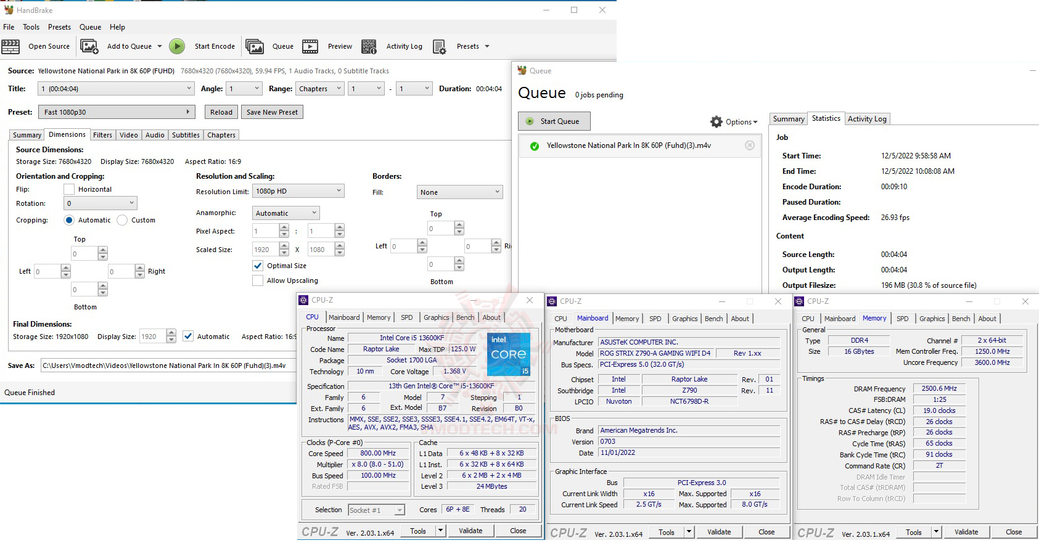Click the Start Queue button

pyautogui.click(x=554, y=121)
